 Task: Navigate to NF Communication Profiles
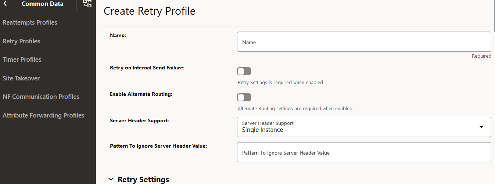[x=41, y=97]
